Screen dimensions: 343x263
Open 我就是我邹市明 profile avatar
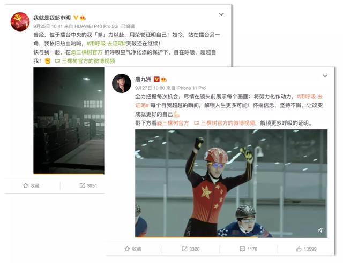pos(20,21)
